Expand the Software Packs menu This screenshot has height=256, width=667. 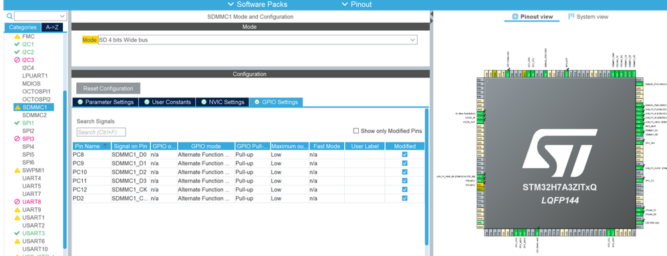[x=257, y=4]
